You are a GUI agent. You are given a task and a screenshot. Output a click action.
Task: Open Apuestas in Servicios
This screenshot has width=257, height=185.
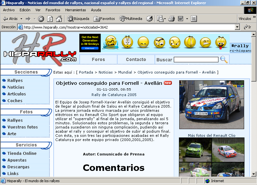[17, 160]
